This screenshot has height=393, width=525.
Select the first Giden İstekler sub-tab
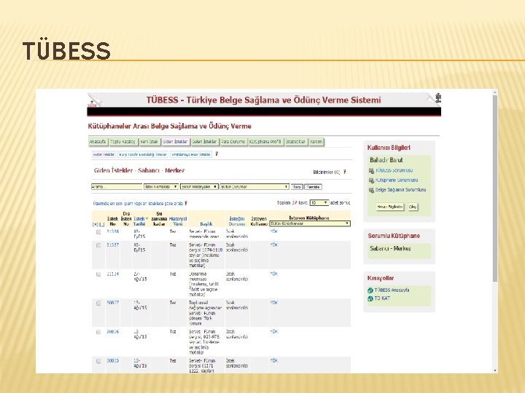tap(104, 154)
